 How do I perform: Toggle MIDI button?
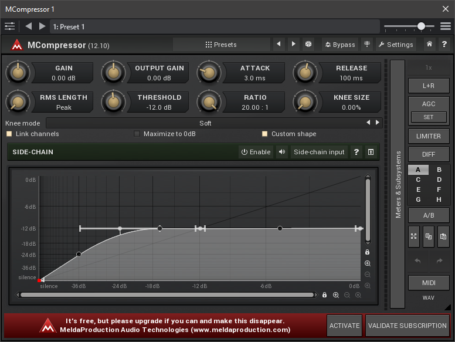(x=429, y=283)
